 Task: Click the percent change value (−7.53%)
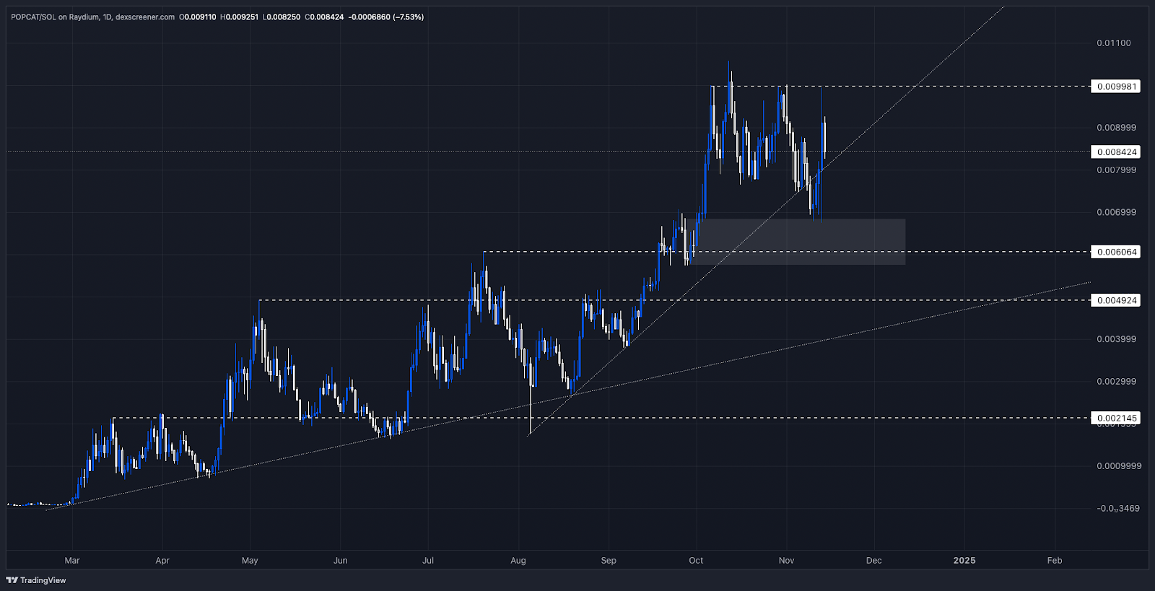click(408, 17)
